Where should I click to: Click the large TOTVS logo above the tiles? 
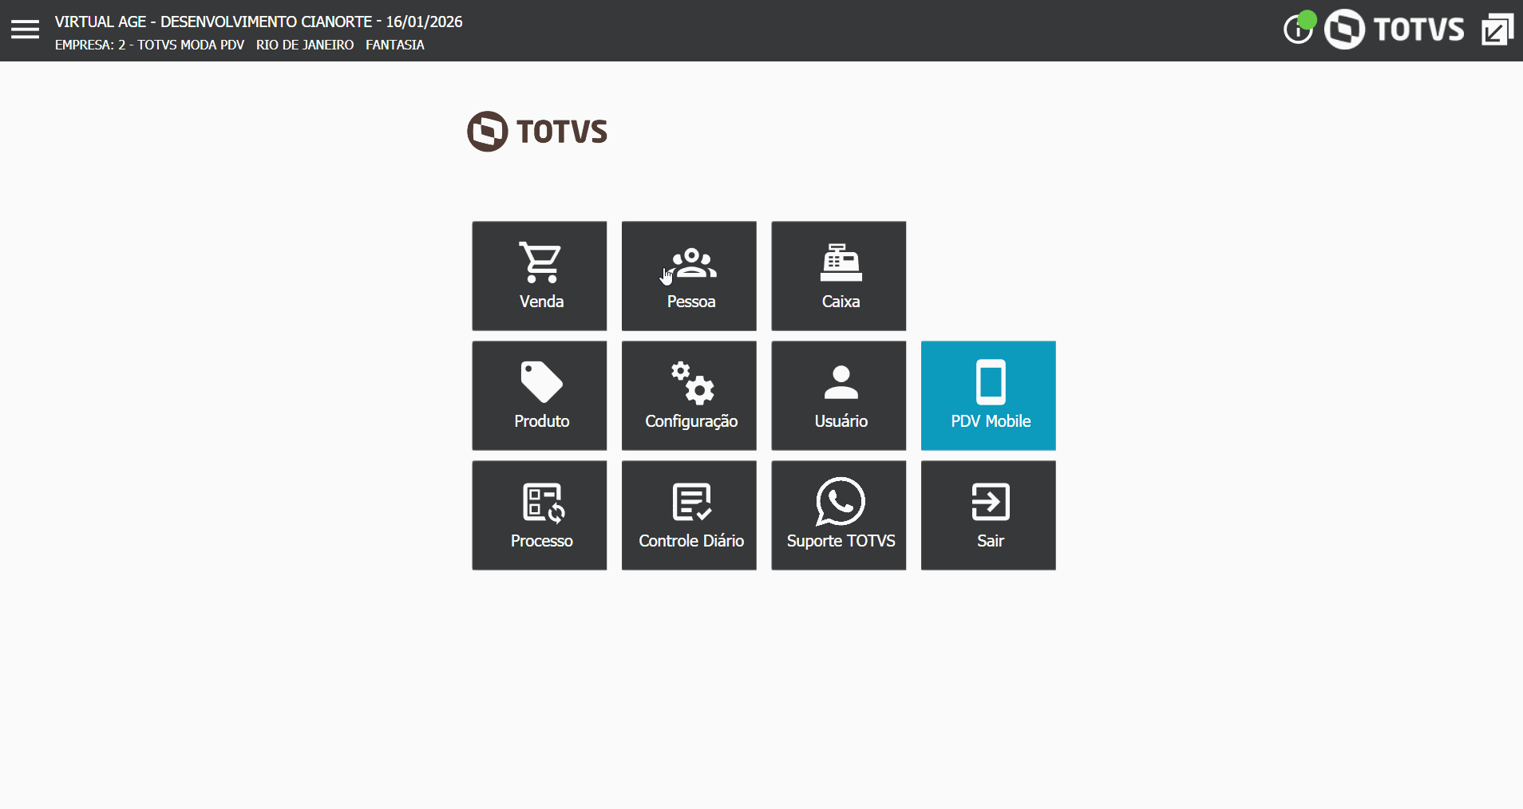[x=537, y=132]
